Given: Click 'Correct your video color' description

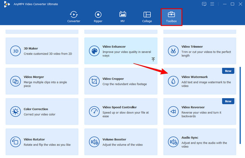Looking at the screenshot, I should click(x=40, y=114).
